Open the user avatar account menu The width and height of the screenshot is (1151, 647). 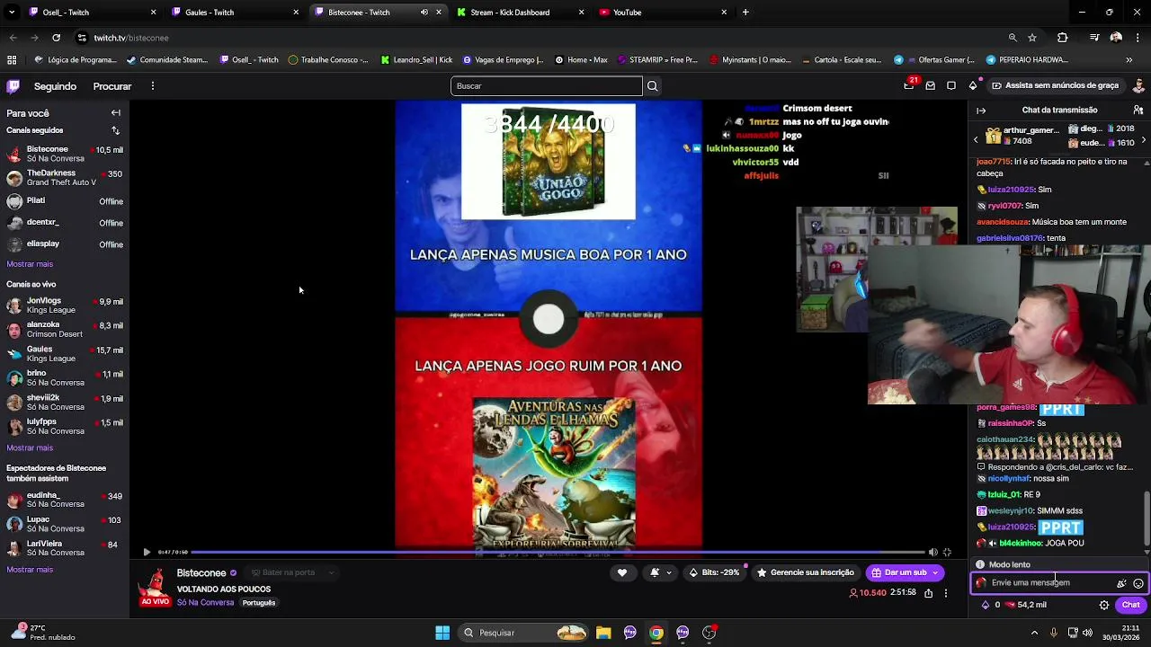1138,86
